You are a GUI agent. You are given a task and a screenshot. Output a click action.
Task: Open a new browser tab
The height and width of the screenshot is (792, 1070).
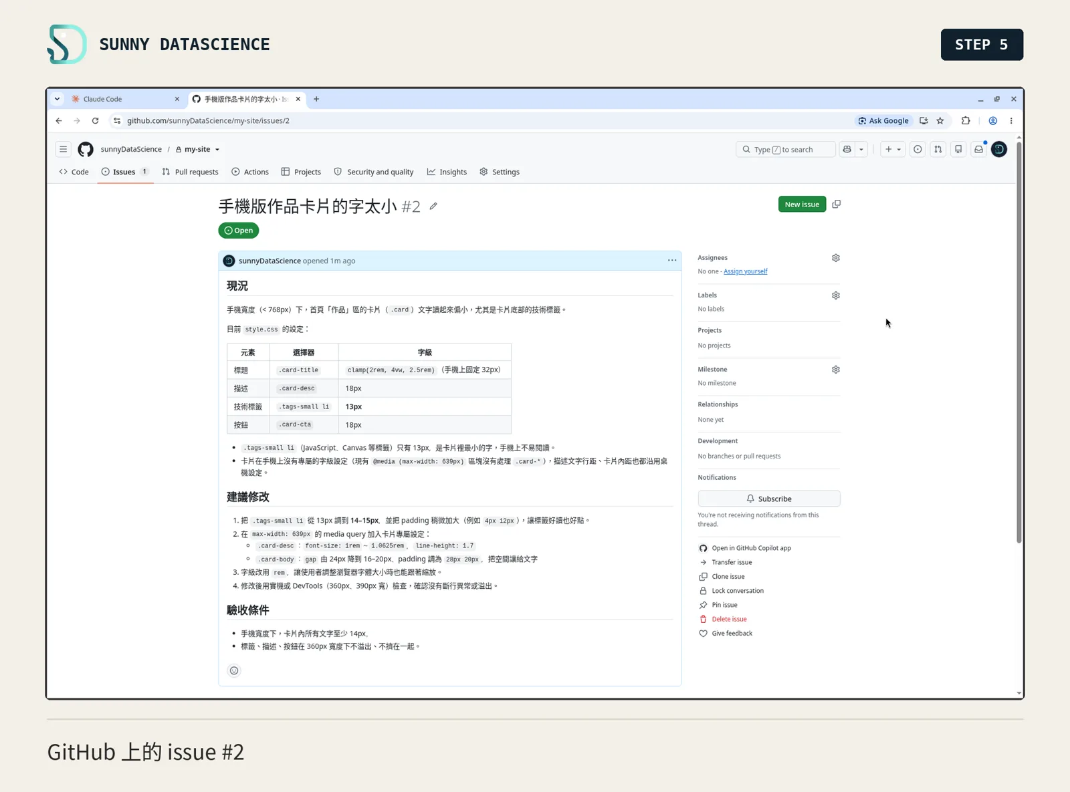point(316,99)
